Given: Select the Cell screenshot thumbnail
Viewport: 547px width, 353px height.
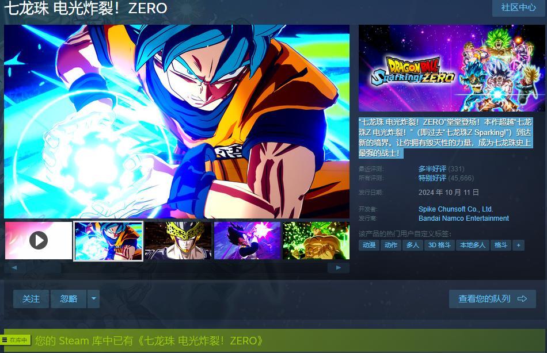Looking at the screenshot, I should point(178,240).
